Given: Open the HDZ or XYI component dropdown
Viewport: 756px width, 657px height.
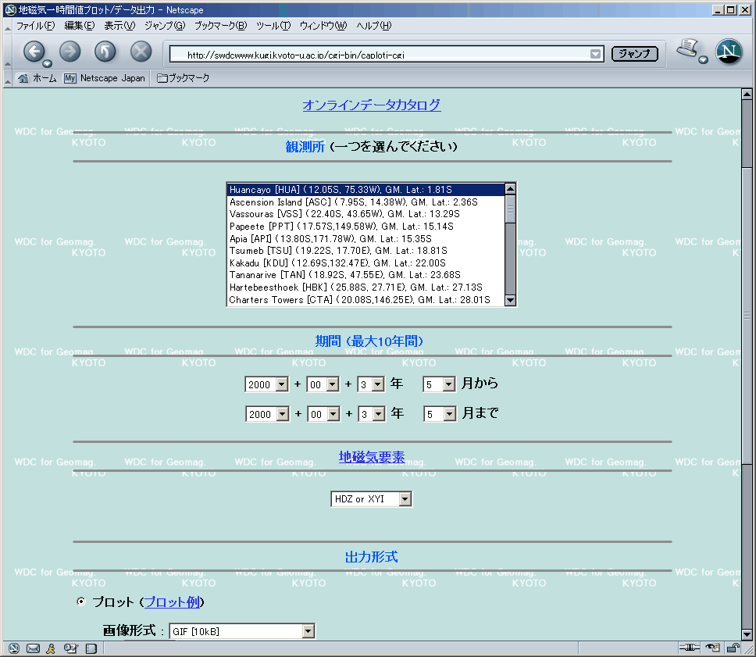Looking at the screenshot, I should [x=371, y=498].
